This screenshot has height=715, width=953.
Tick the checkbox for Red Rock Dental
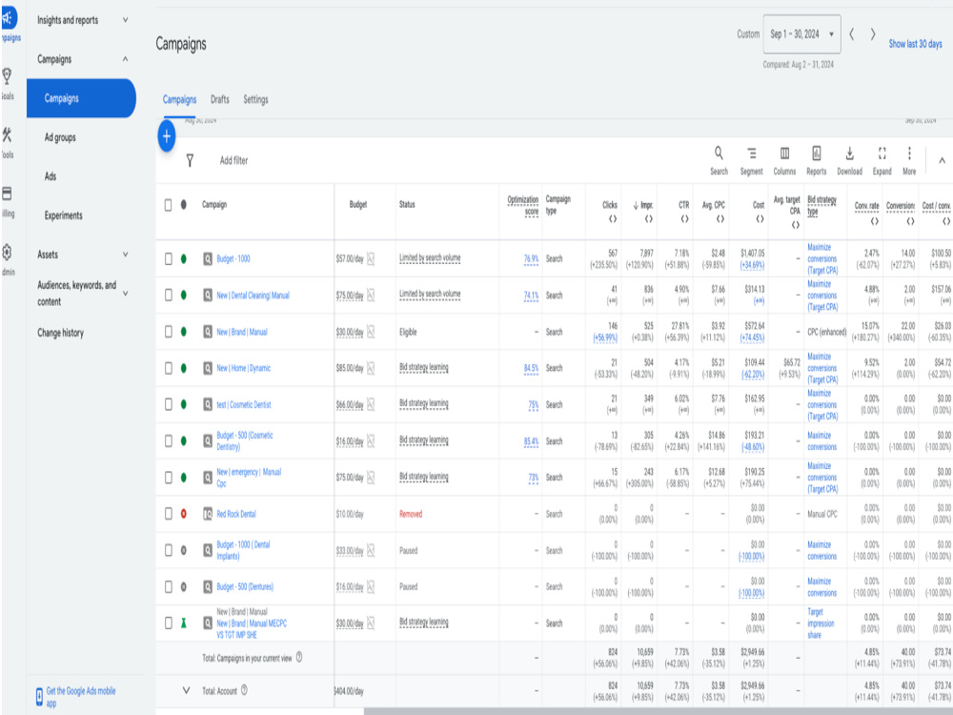point(169,514)
